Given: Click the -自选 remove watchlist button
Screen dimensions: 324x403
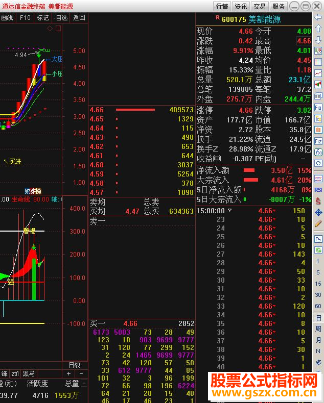Looking at the screenshot, I should 60,18.
